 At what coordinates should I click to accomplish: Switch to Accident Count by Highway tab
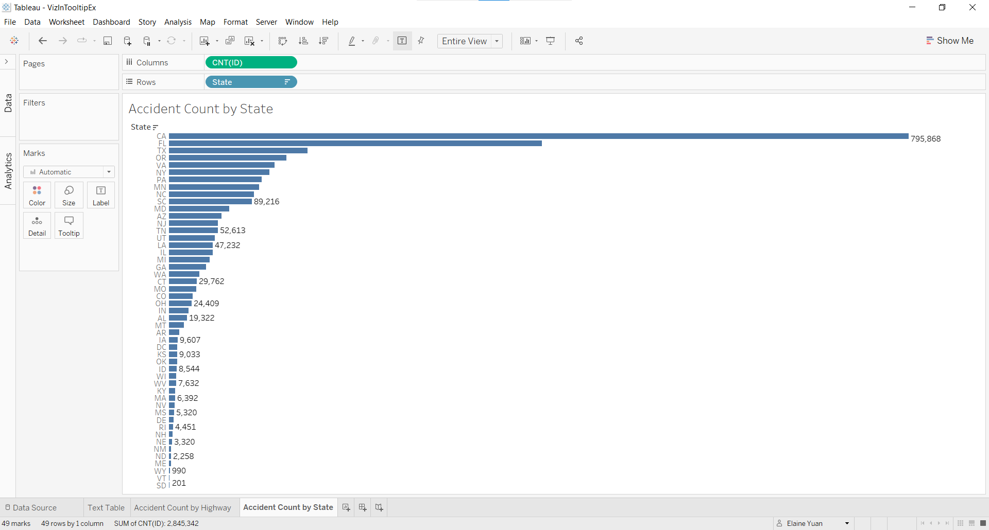tap(182, 508)
